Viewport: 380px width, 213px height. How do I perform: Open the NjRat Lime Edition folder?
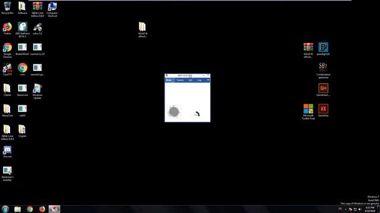click(7, 133)
